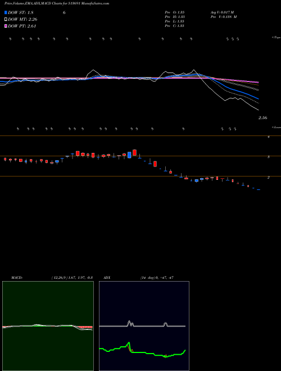281x371 pixels.
Task: Open the MACD indicator panel
Action: click(x=48, y=326)
